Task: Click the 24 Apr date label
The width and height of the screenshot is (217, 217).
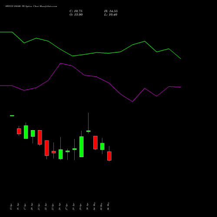Action: point(59,207)
